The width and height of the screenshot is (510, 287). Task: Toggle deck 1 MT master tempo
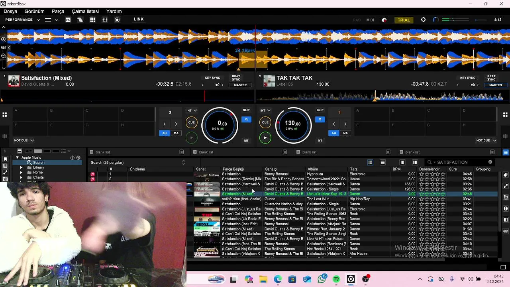(246, 141)
